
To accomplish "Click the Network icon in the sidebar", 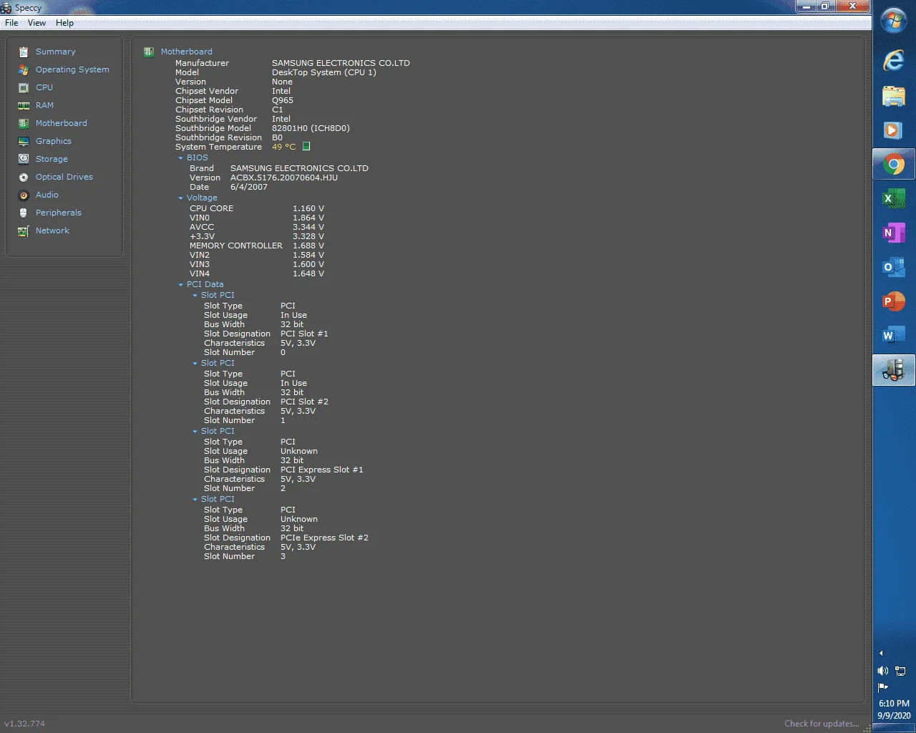I will (x=24, y=230).
